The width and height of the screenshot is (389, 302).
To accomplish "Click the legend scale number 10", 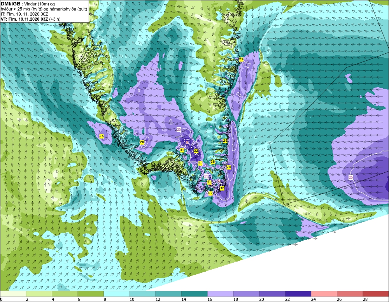I will (132, 300).
